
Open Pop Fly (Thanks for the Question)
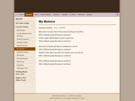click(x=25, y=35)
